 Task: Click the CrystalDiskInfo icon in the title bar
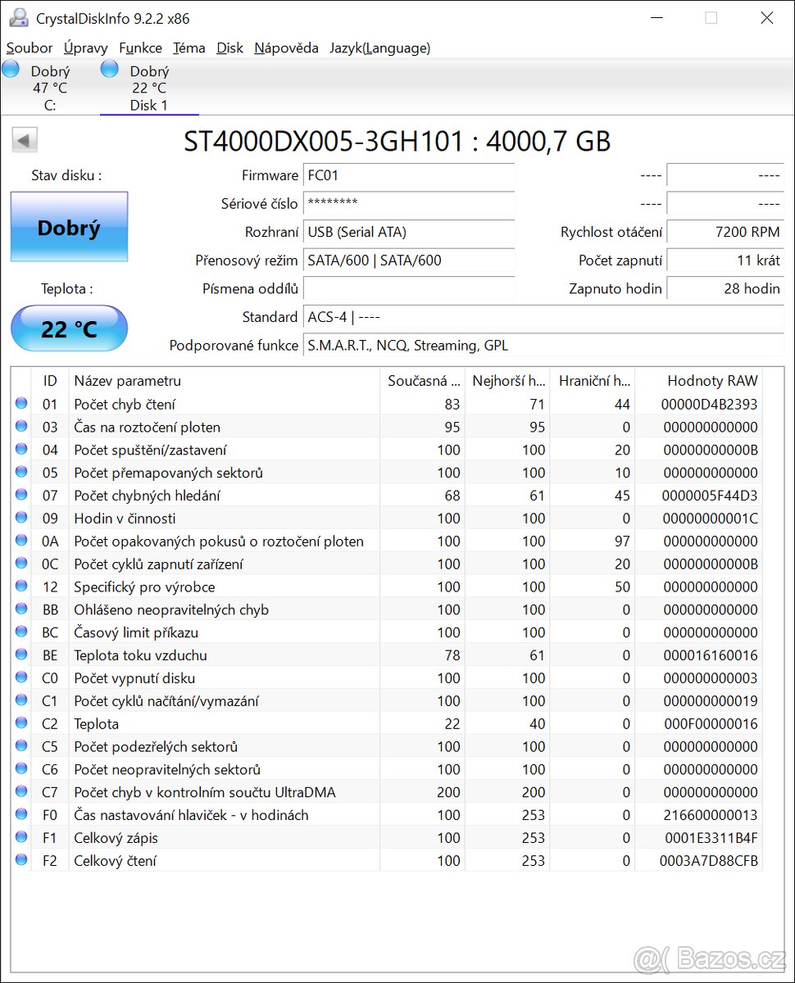[18, 17]
